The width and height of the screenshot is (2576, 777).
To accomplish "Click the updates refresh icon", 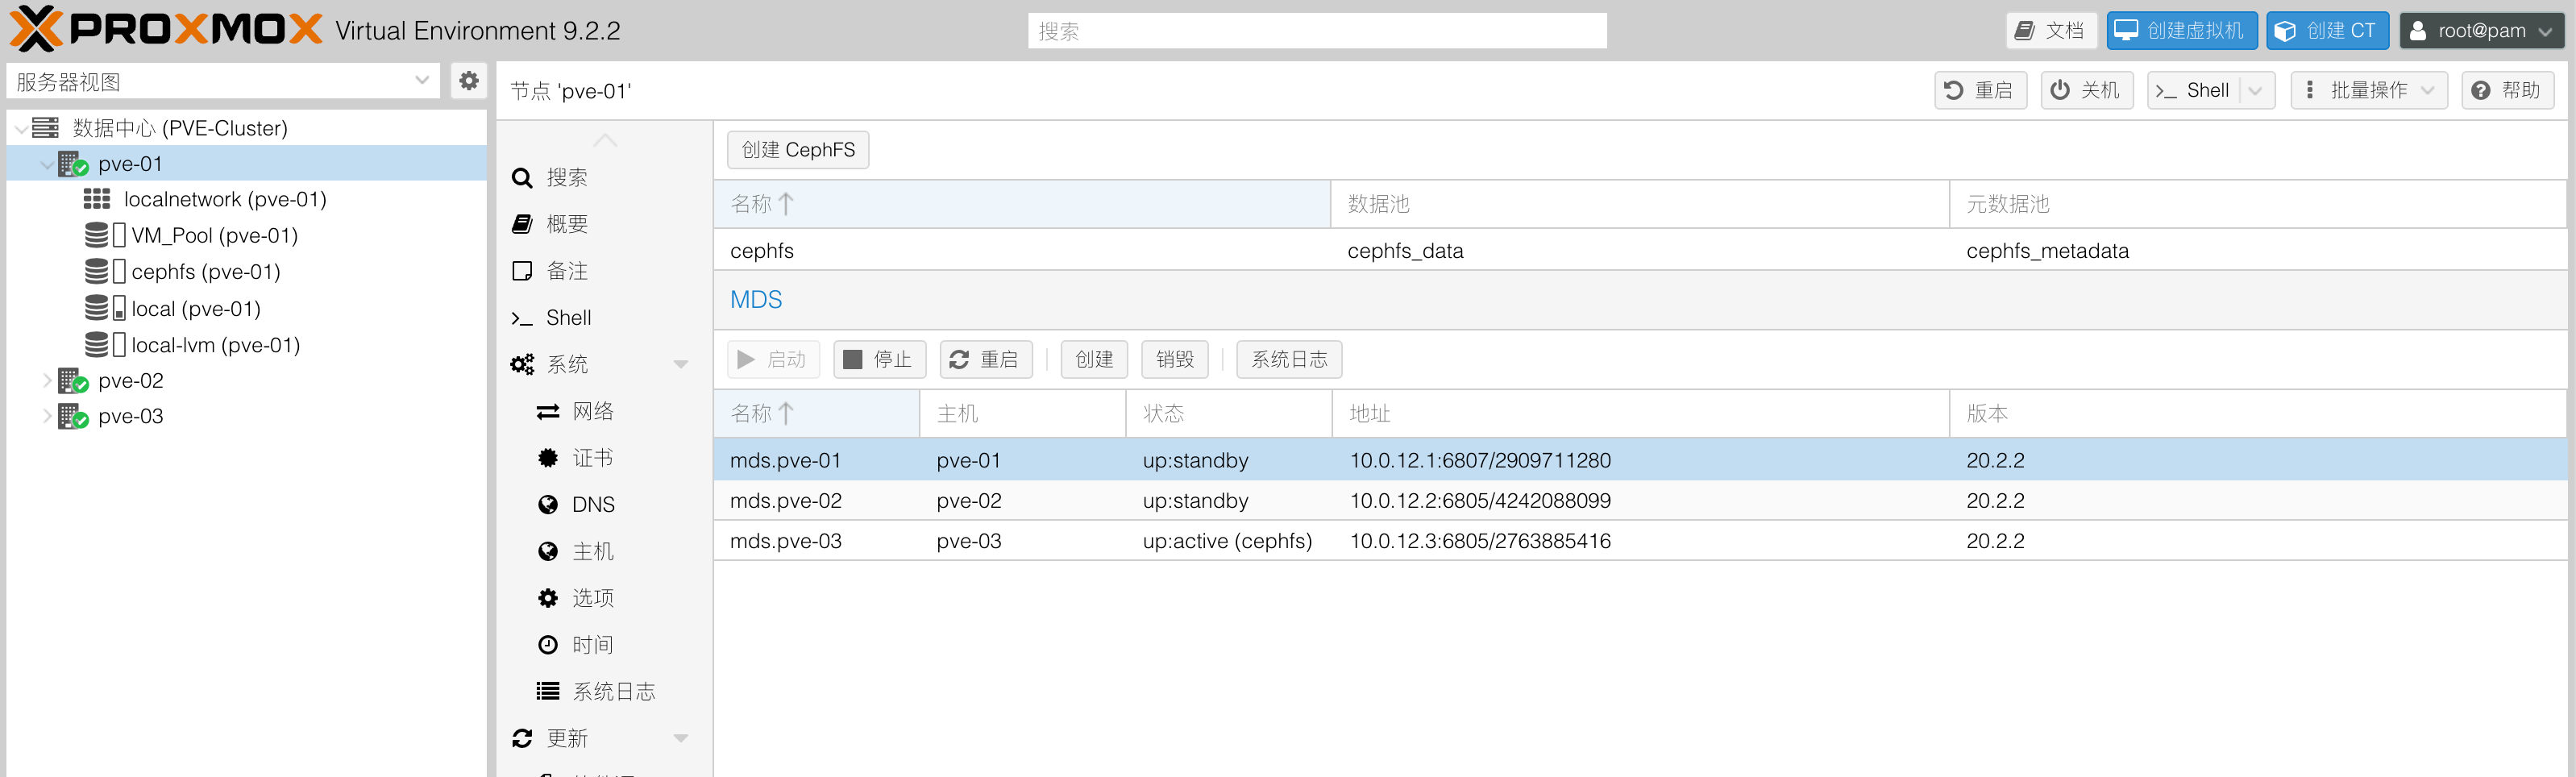I will (522, 738).
